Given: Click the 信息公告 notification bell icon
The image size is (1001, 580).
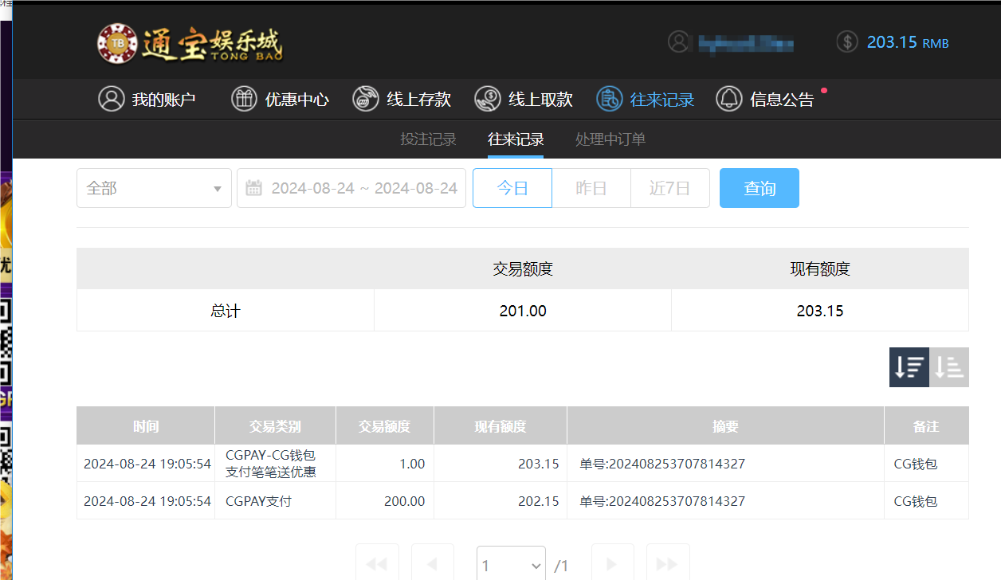Looking at the screenshot, I should point(728,99).
